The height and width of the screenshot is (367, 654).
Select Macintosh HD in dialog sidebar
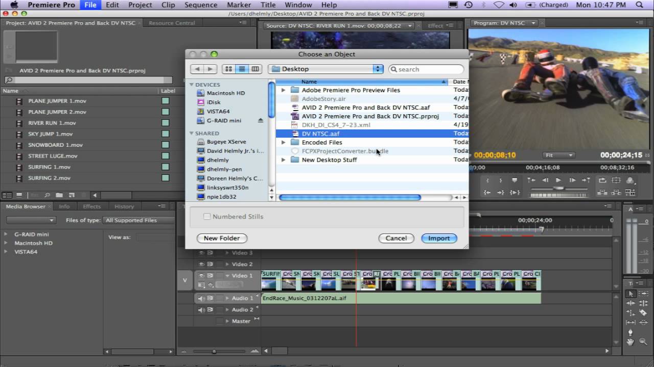pos(226,93)
